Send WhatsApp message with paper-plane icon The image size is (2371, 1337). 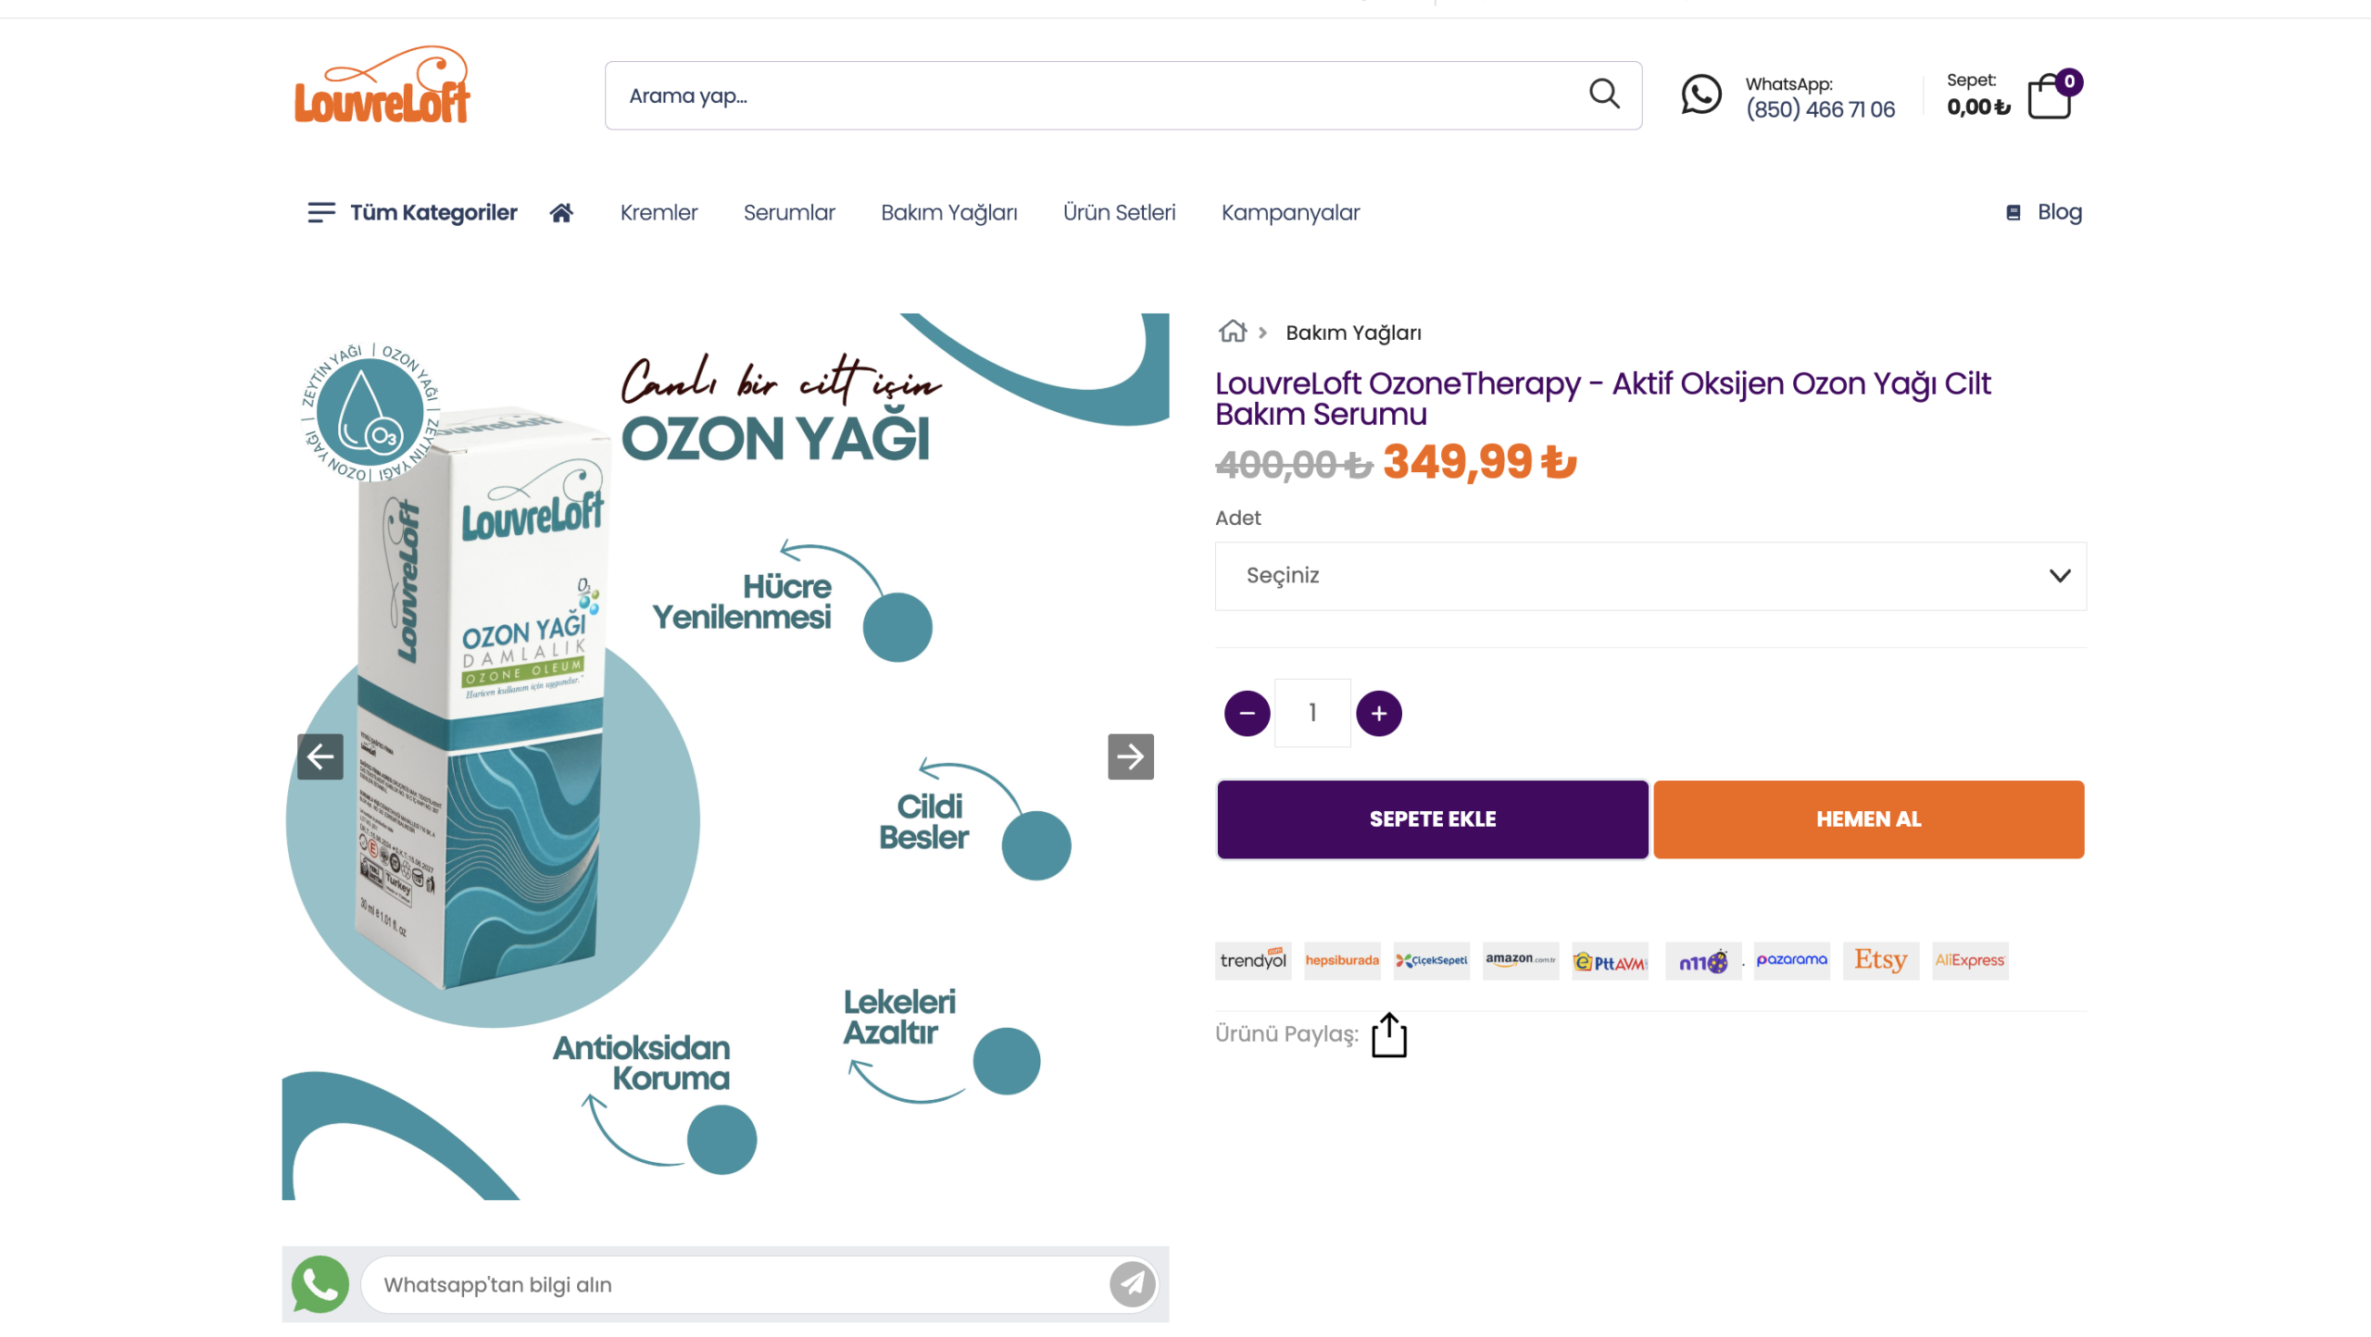click(x=1132, y=1283)
